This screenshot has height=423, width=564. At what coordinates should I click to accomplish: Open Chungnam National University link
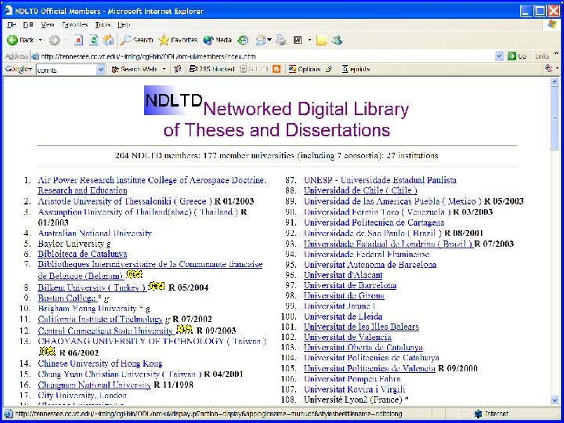pos(94,385)
